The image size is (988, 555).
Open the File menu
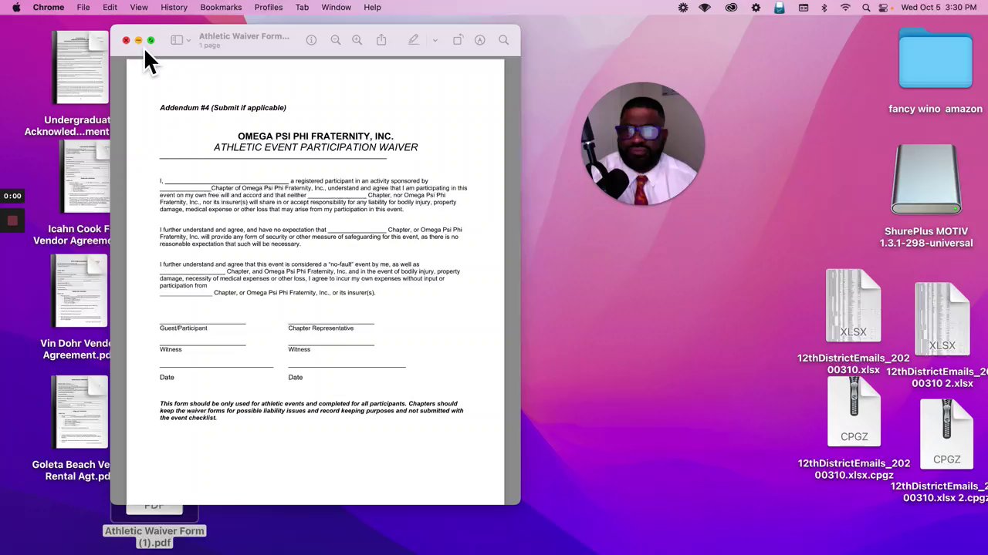83,7
